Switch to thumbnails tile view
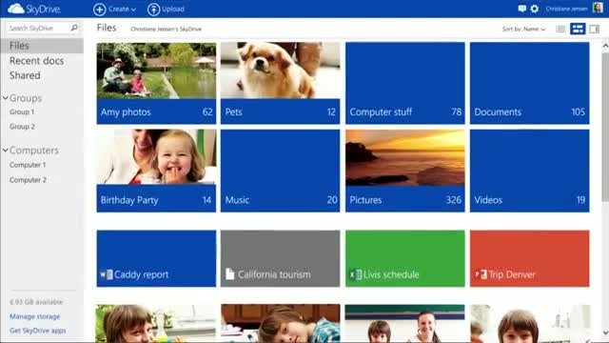Image resolution: width=609 pixels, height=343 pixels. pyautogui.click(x=578, y=29)
